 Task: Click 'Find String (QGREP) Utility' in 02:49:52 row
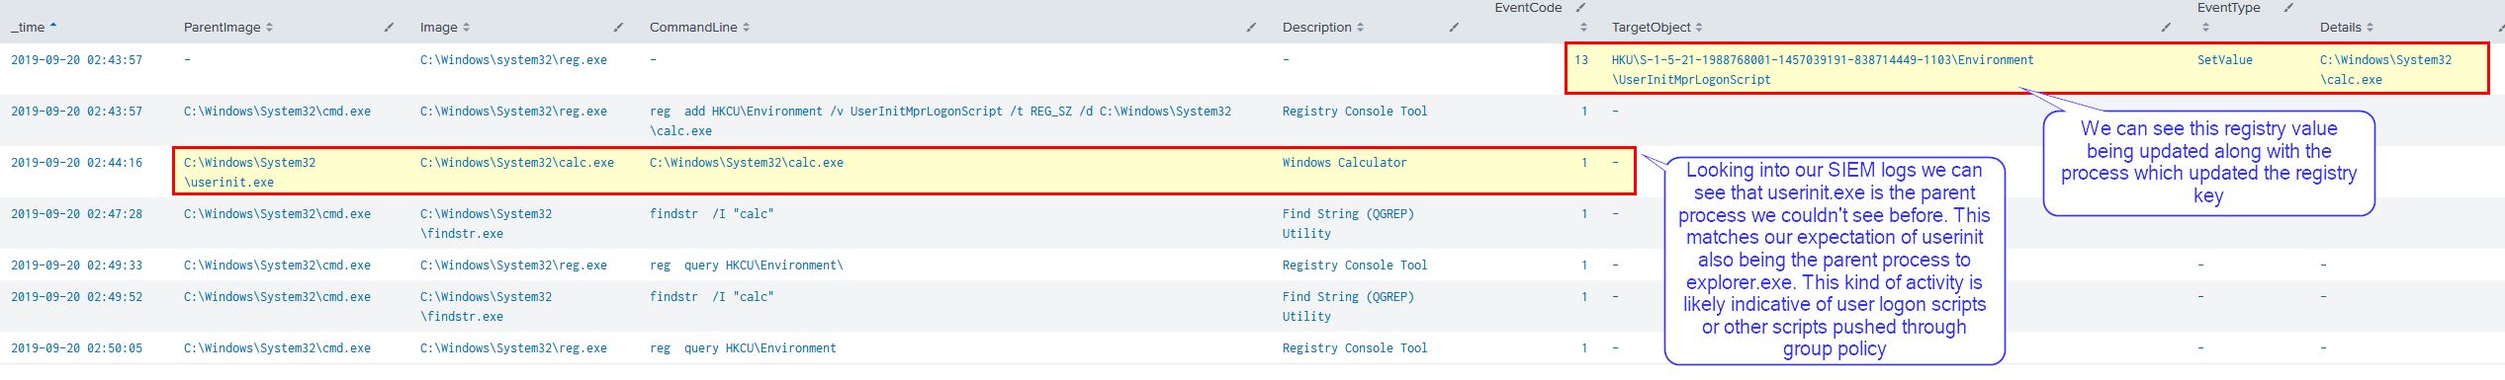[x=1348, y=307]
